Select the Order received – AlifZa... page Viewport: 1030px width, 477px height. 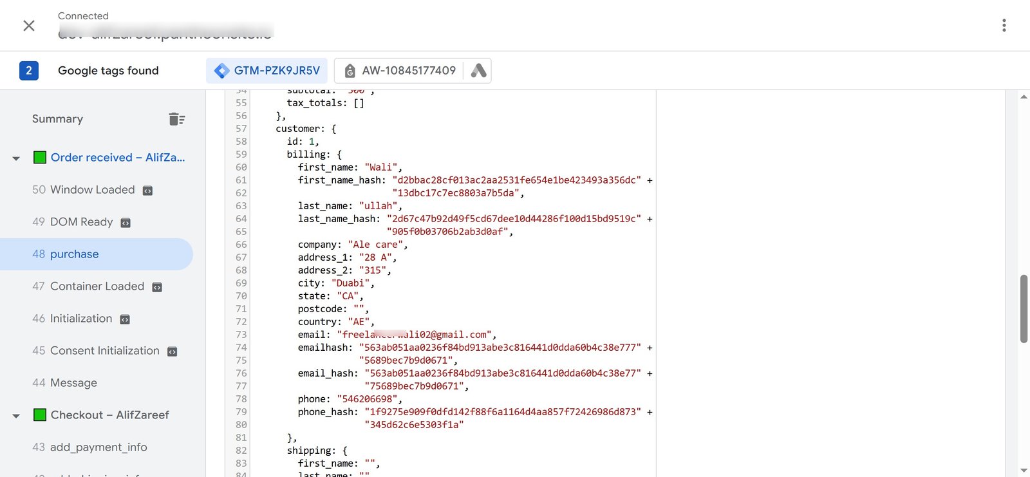pyautogui.click(x=118, y=158)
